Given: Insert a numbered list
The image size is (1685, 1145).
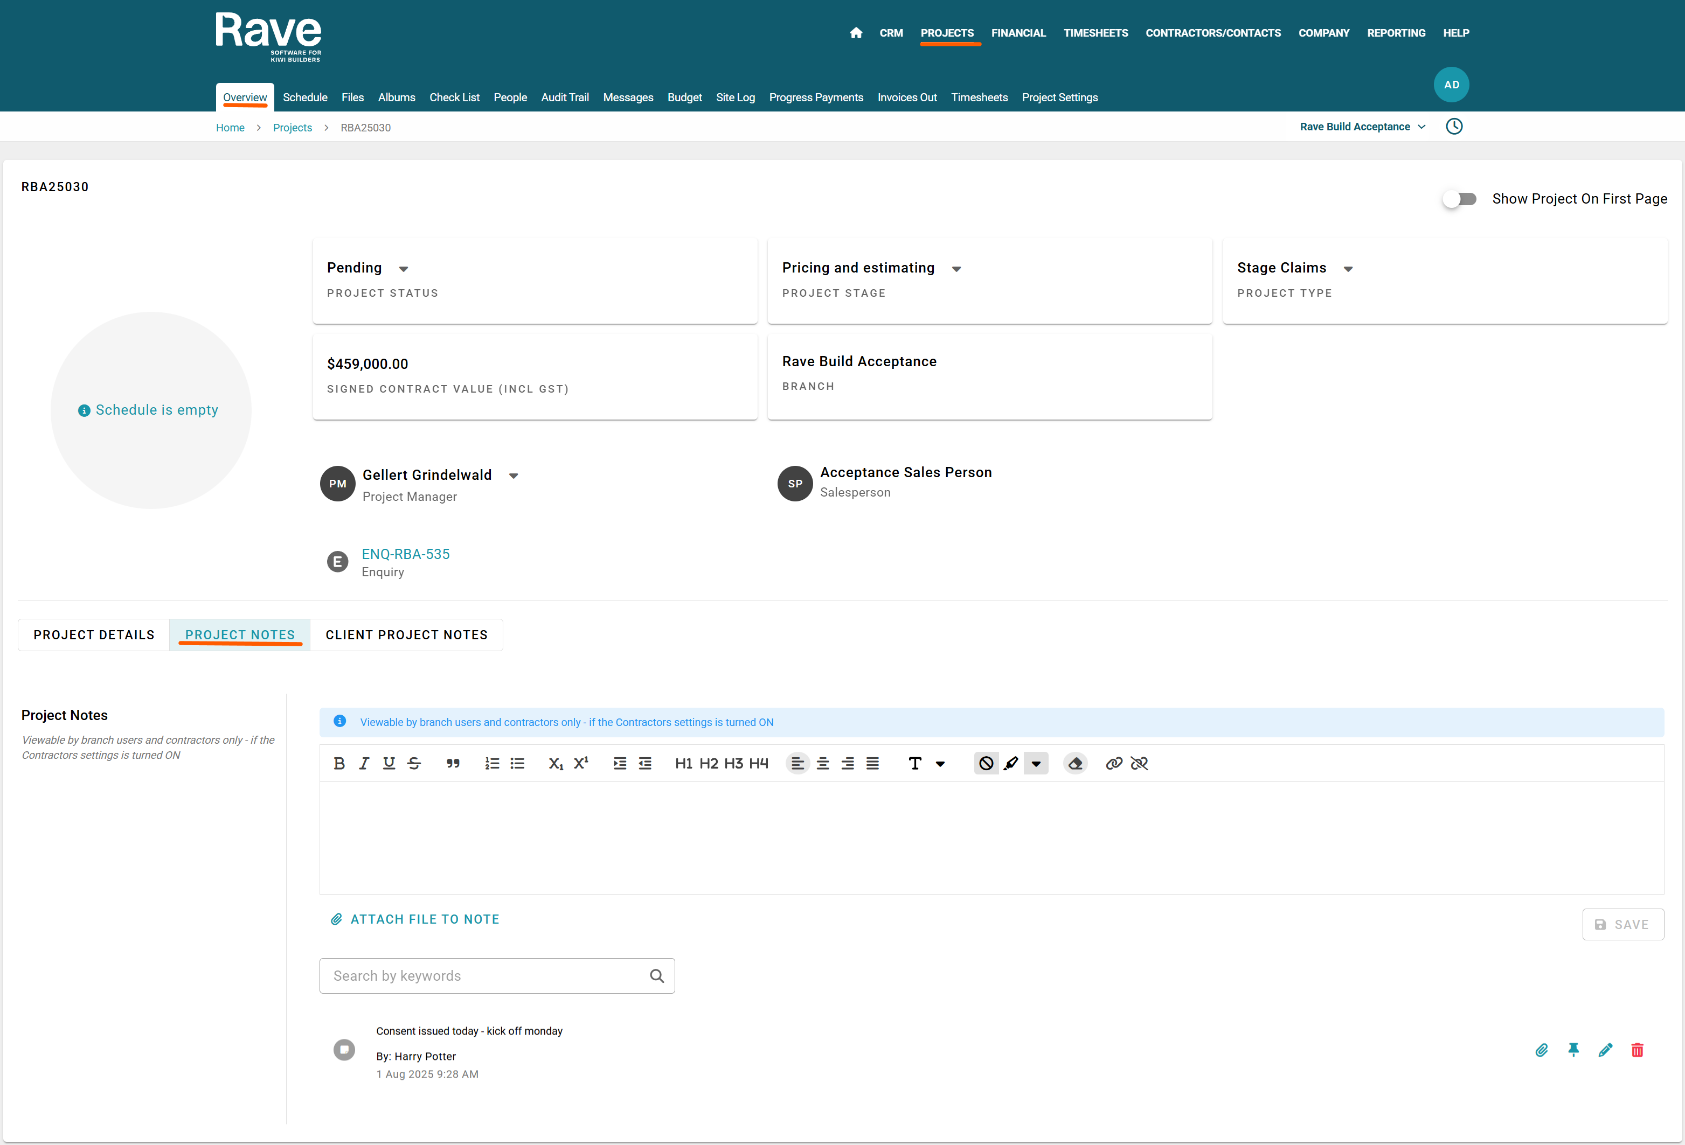Looking at the screenshot, I should tap(493, 763).
